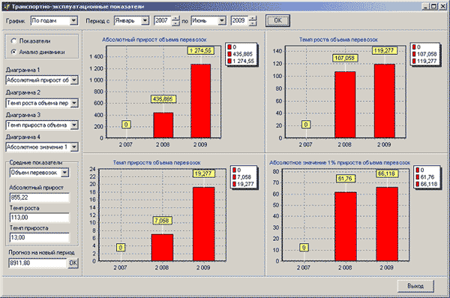Click legend swatch for 61,76
Screen dimensions: 450x298
(418, 177)
